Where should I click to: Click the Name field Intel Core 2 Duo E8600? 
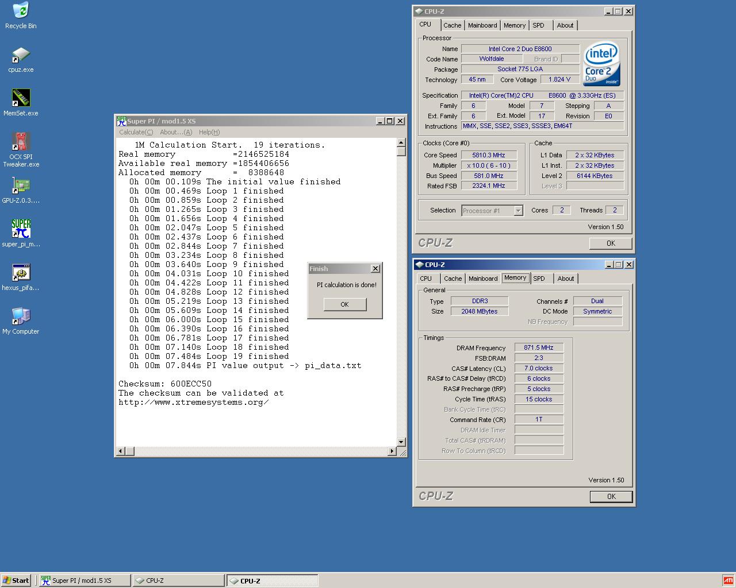click(x=520, y=49)
